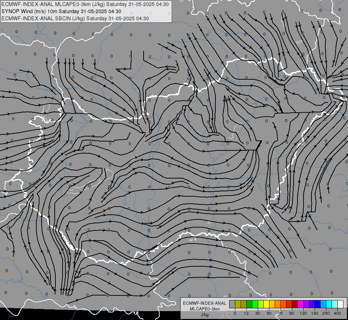
Task: Select the amber legend swatch
Action: [x=272, y=304]
